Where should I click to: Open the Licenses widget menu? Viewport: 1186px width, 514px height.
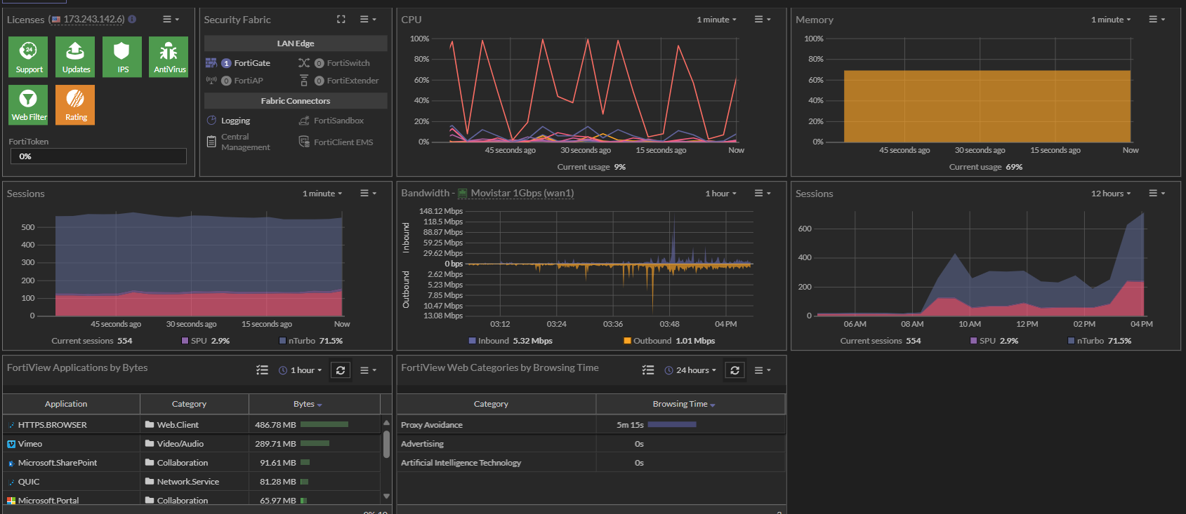pos(171,20)
